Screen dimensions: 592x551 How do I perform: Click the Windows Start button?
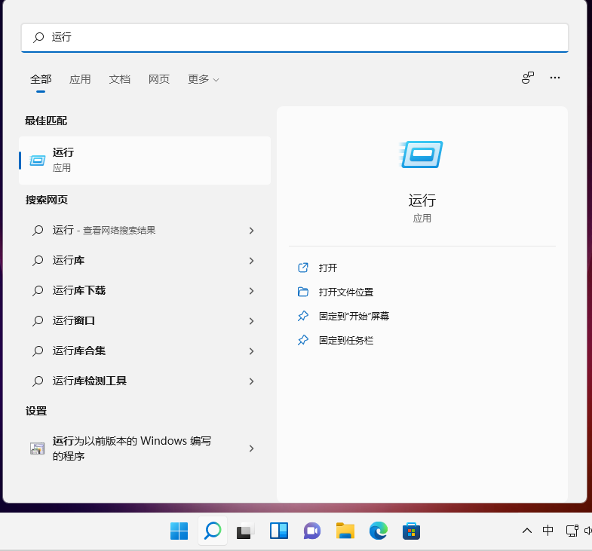pyautogui.click(x=179, y=531)
